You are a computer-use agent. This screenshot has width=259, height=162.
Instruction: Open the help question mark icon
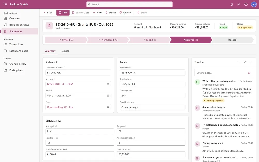pyautogui.click(x=246, y=4)
